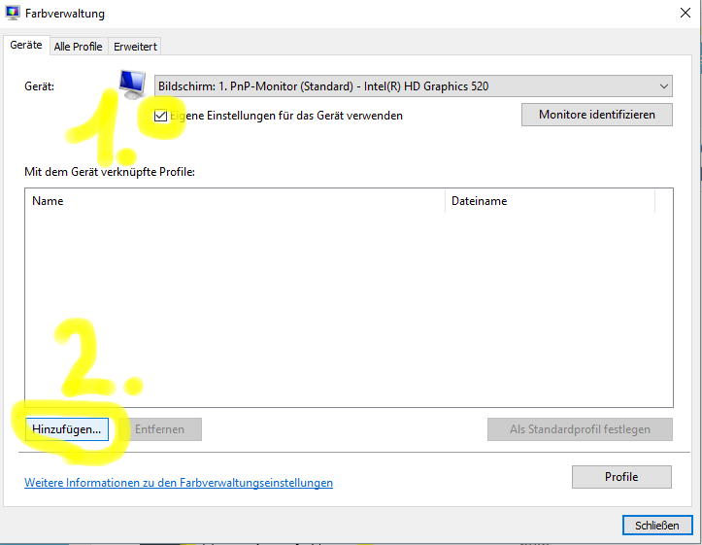702x545 pixels.
Task: Click the Farbverwaltung window title icon
Action: (13, 14)
